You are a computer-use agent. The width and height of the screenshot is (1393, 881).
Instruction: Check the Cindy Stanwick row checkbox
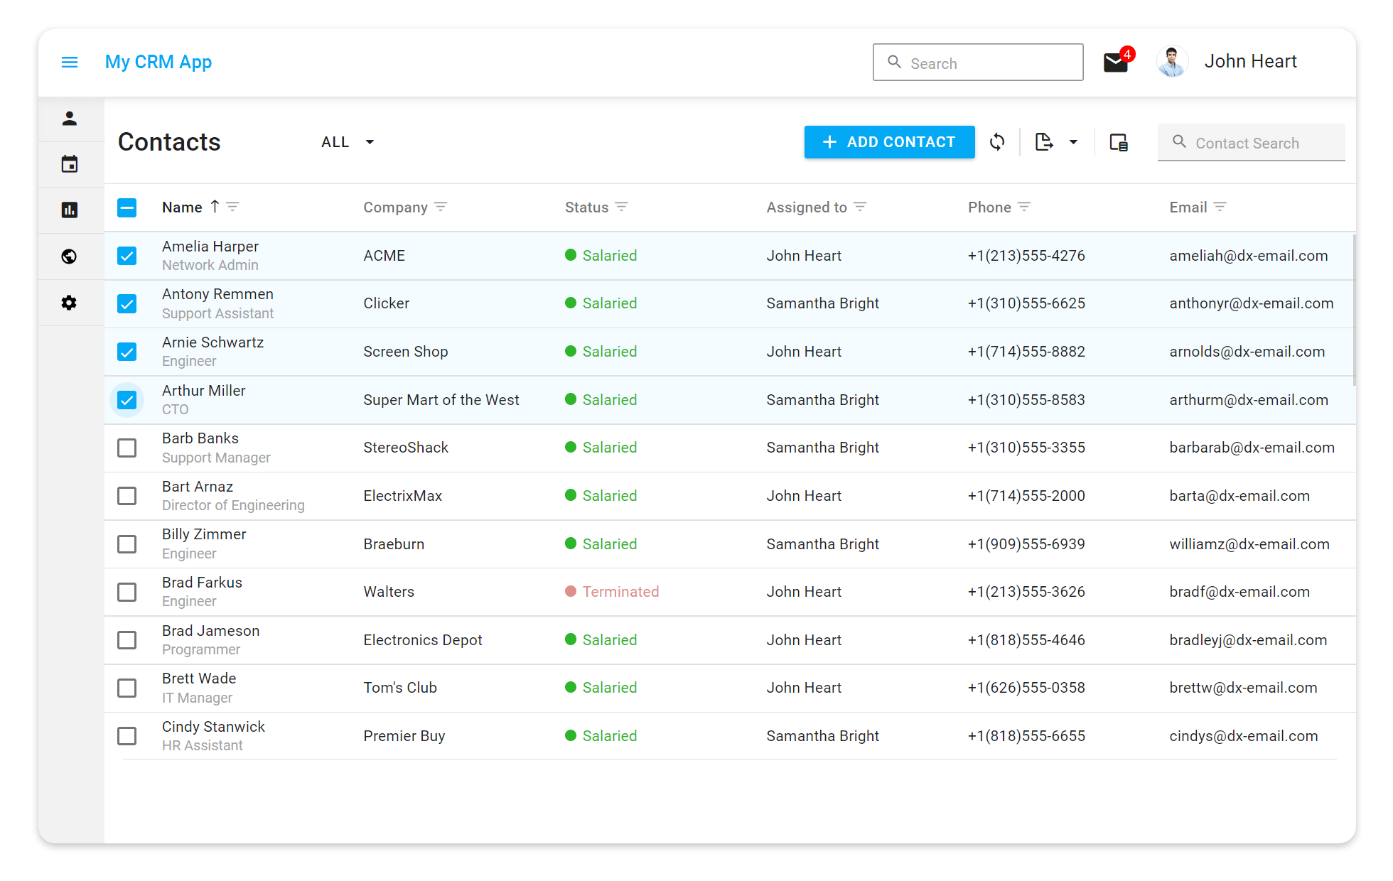coord(127,736)
